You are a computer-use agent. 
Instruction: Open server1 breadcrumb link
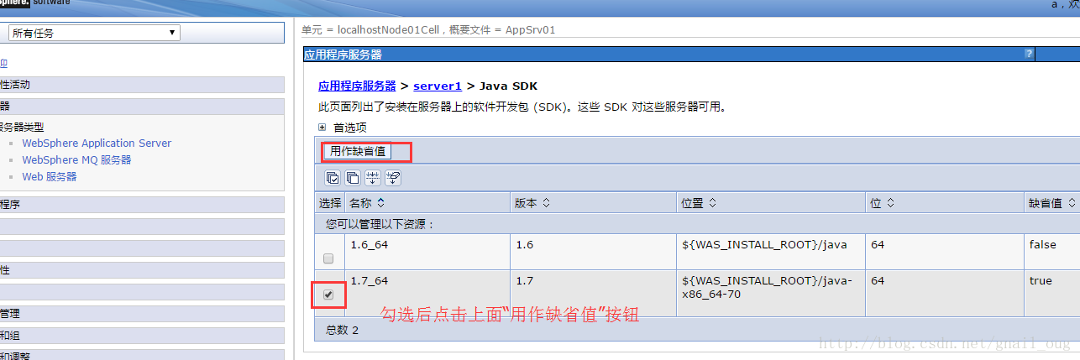tap(438, 86)
